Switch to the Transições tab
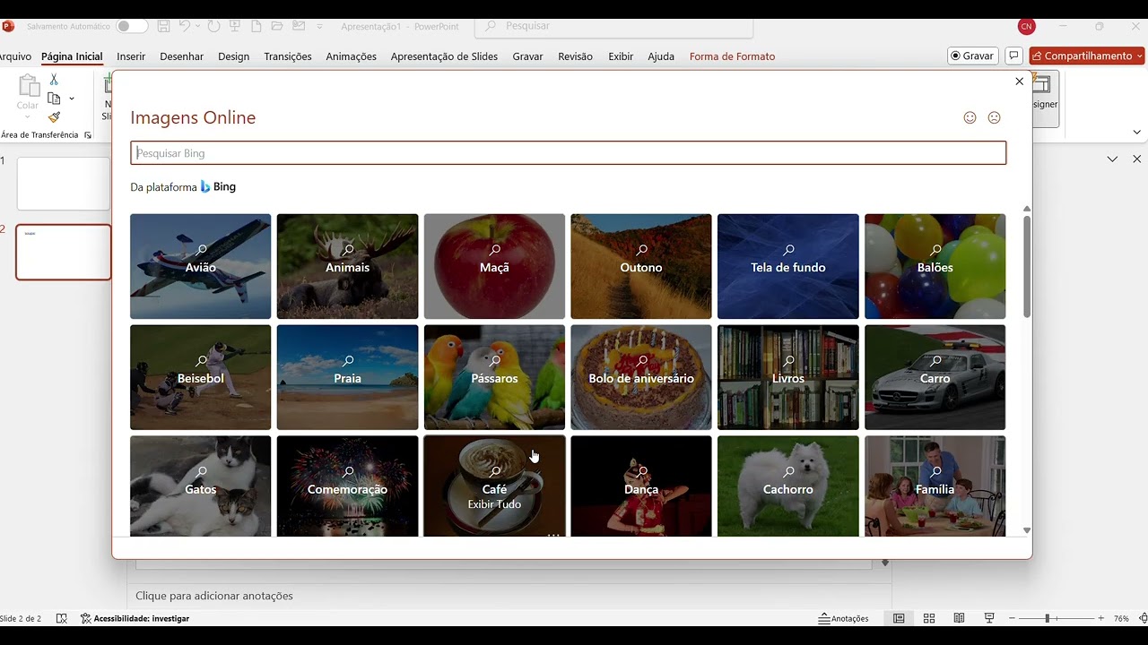1148x645 pixels. pyautogui.click(x=288, y=56)
